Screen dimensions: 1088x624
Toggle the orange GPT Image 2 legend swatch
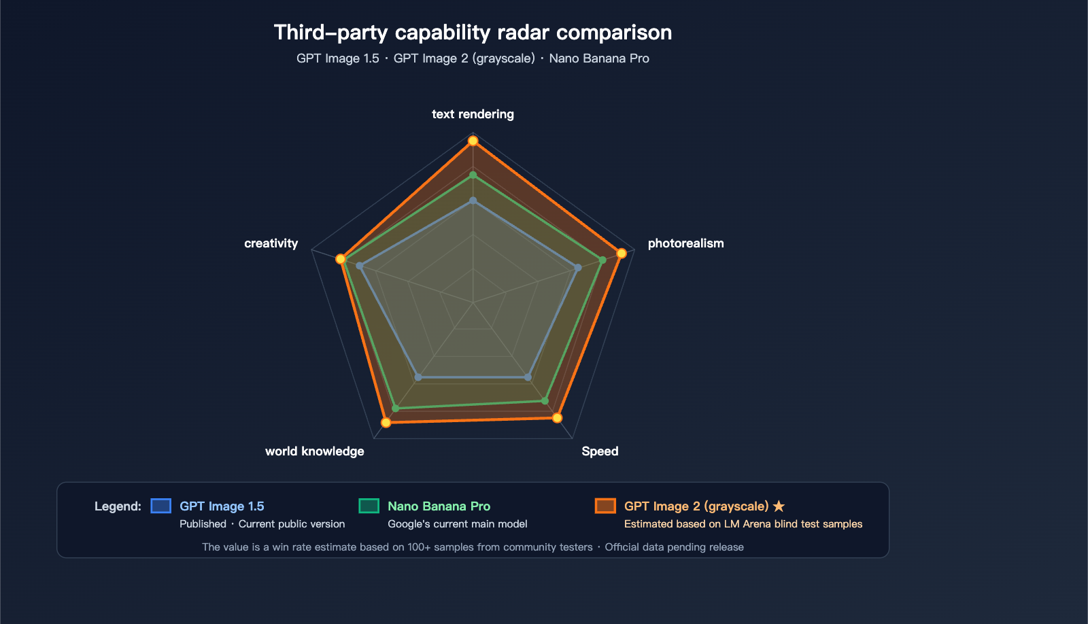tap(605, 506)
